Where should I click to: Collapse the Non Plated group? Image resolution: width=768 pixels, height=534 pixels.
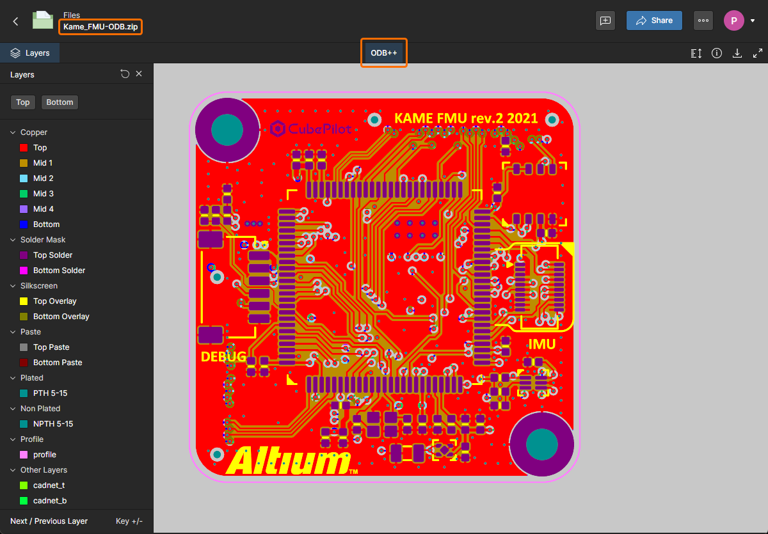click(x=12, y=409)
